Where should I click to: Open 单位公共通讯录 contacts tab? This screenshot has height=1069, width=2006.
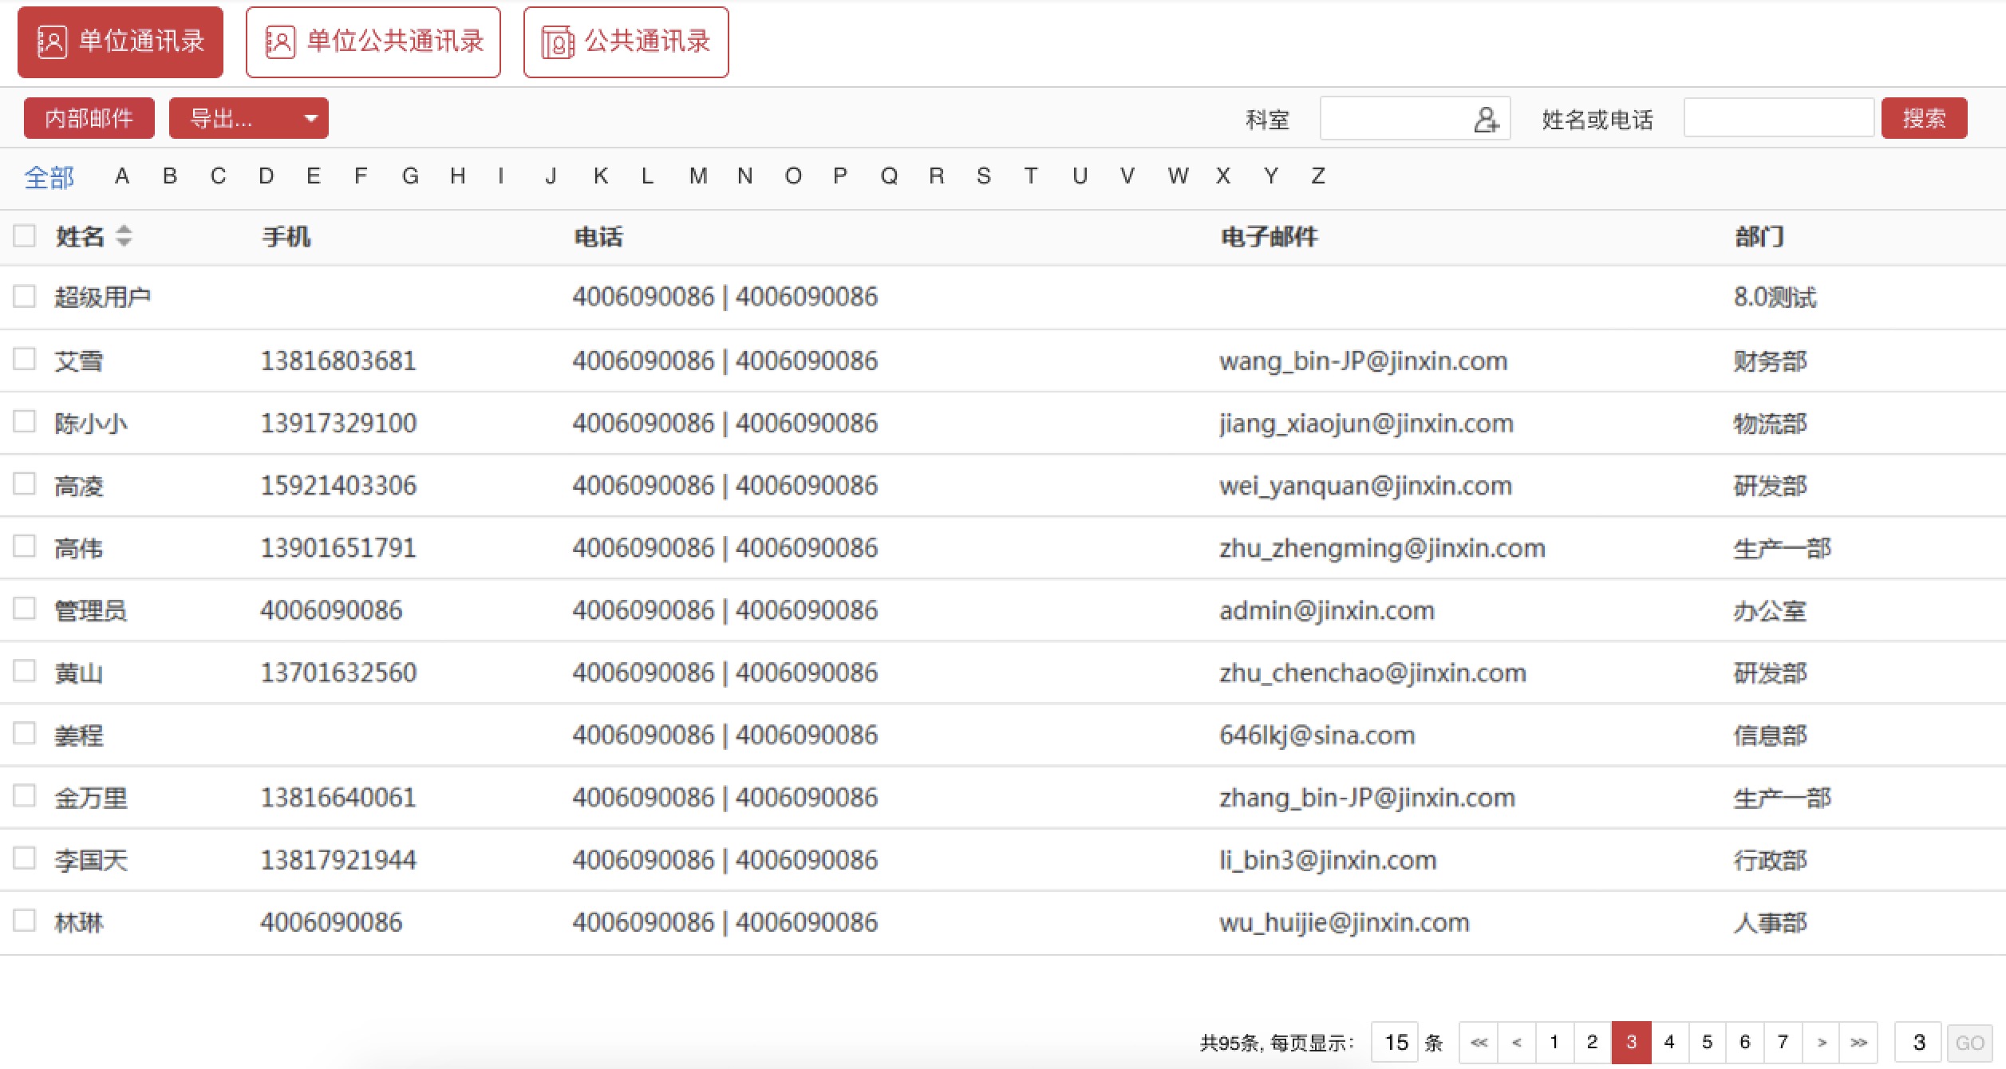pos(373,41)
